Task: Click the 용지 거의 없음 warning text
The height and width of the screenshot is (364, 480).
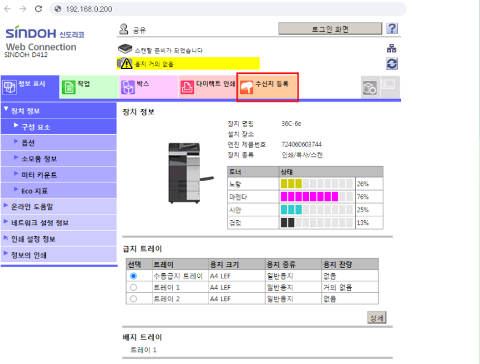Action: click(154, 64)
